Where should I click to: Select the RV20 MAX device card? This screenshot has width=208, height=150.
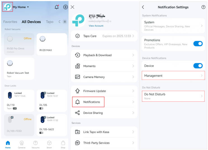pos(52,44)
